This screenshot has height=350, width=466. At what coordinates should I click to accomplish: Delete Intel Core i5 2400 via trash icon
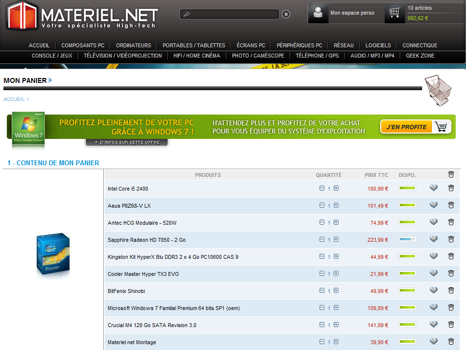[x=451, y=188]
